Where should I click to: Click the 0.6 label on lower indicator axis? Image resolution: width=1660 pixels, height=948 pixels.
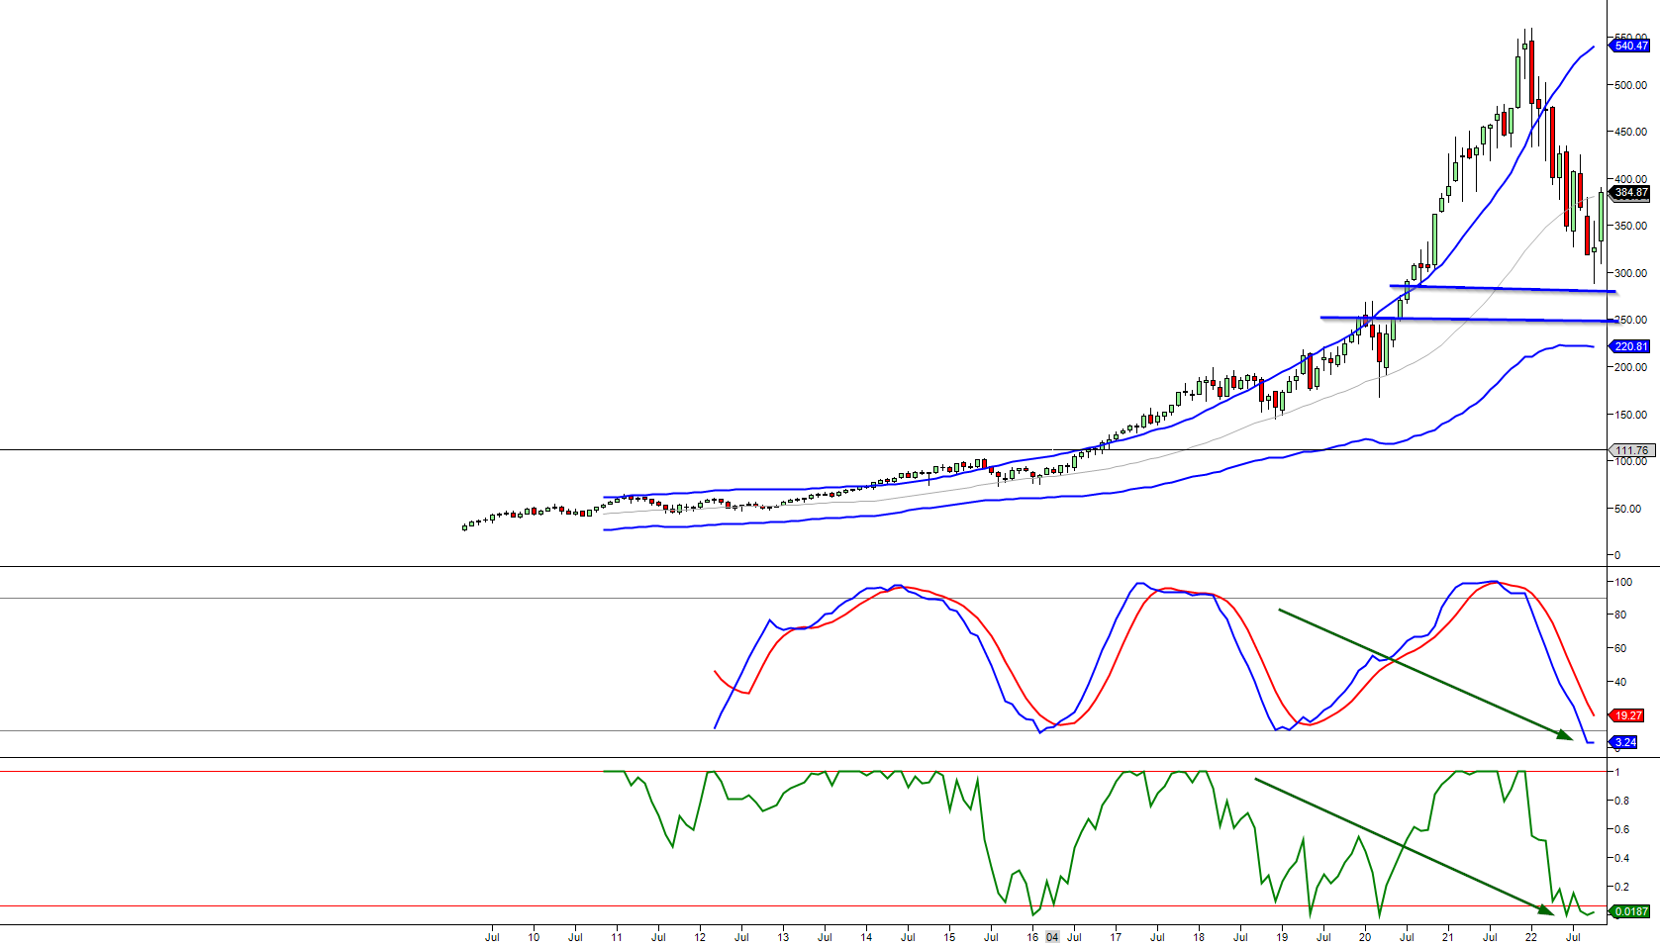(1622, 829)
